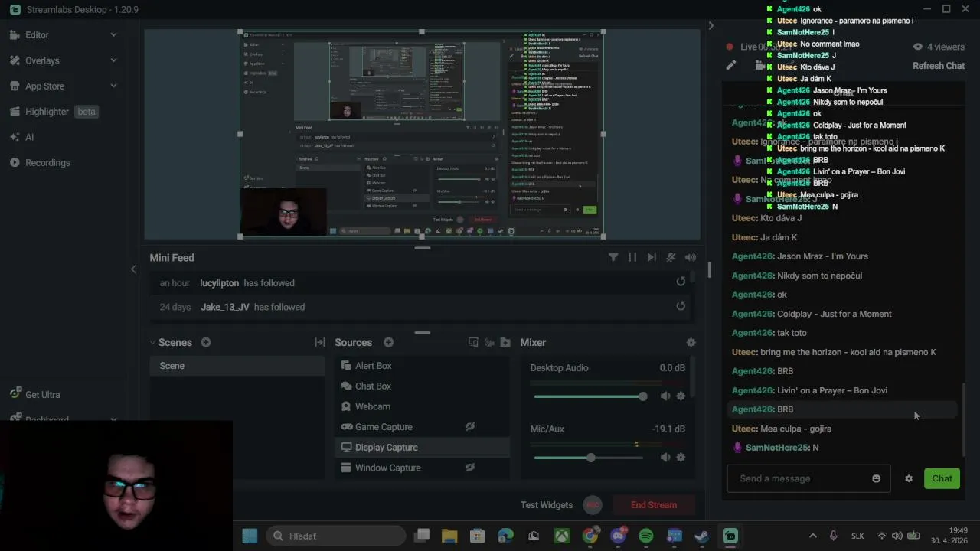Click the Sources audio-visual icon

[x=489, y=342]
